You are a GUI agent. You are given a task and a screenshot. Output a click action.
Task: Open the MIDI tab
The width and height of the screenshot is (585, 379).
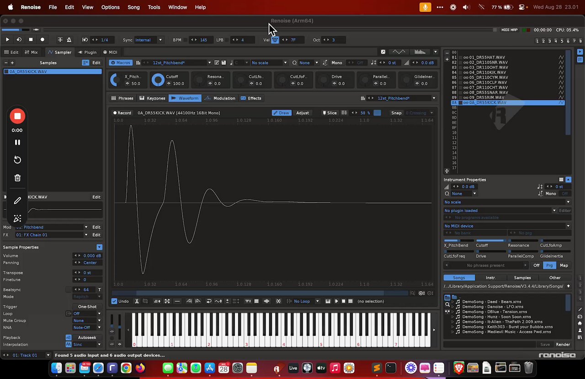click(110, 52)
